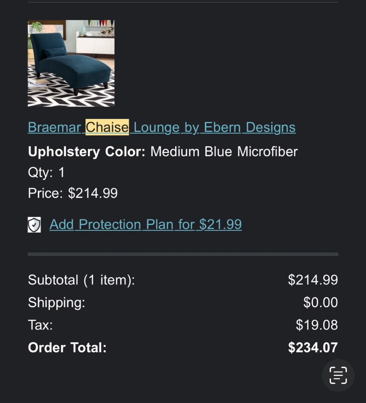The image size is (366, 403).
Task: Click the Qty: 1 line
Action: (x=46, y=172)
